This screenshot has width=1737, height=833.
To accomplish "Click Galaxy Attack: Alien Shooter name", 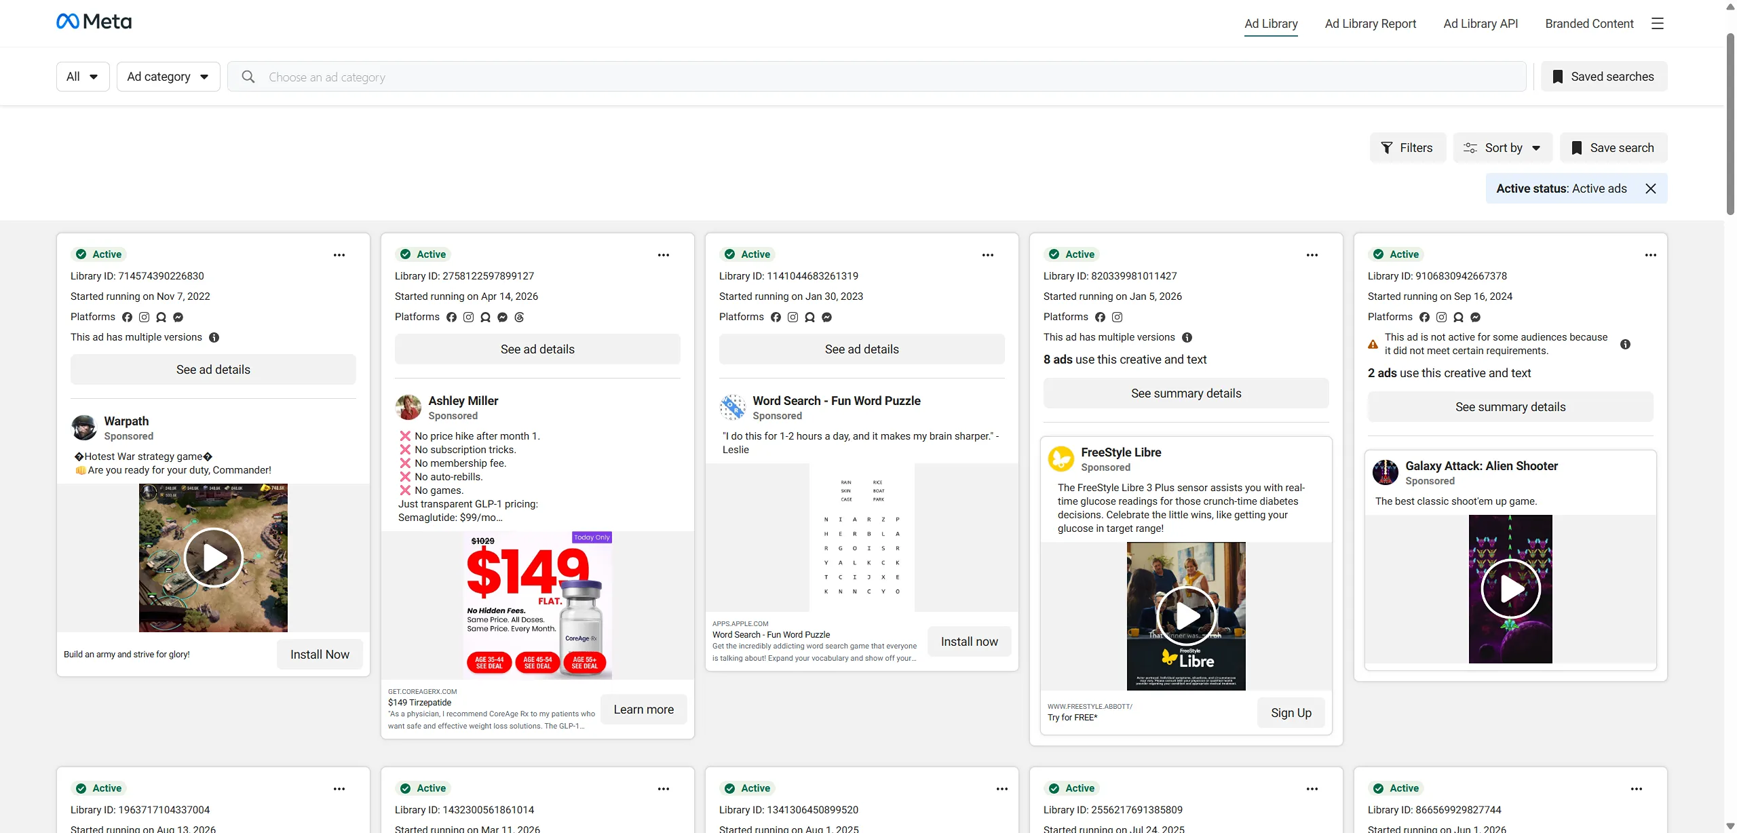I will pyautogui.click(x=1481, y=466).
